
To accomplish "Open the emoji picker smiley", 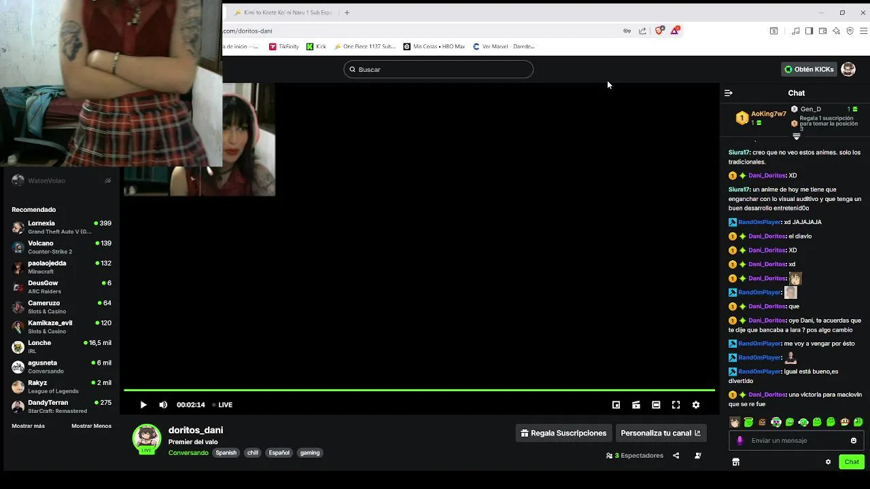I will tap(854, 441).
